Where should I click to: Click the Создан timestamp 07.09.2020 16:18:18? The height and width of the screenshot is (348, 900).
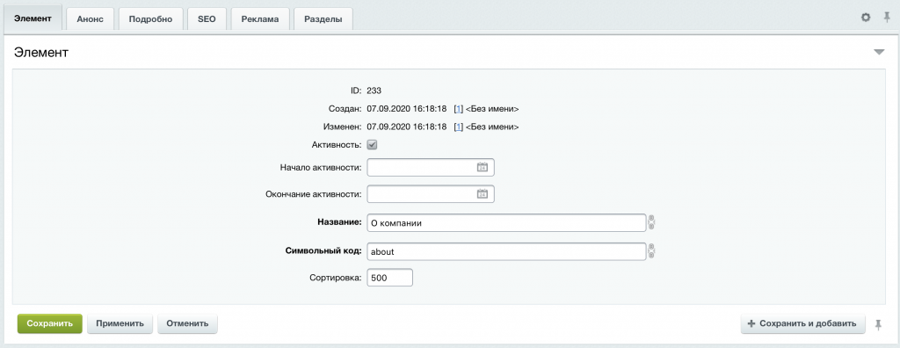(406, 109)
